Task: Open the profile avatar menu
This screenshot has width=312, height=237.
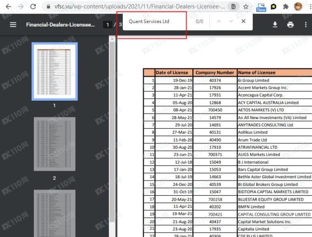Action: [298, 7]
